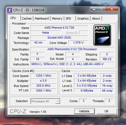Click the Stepping value 2
Image resolution: width=126 pixels, height=125 pixels.
pos(107,54)
